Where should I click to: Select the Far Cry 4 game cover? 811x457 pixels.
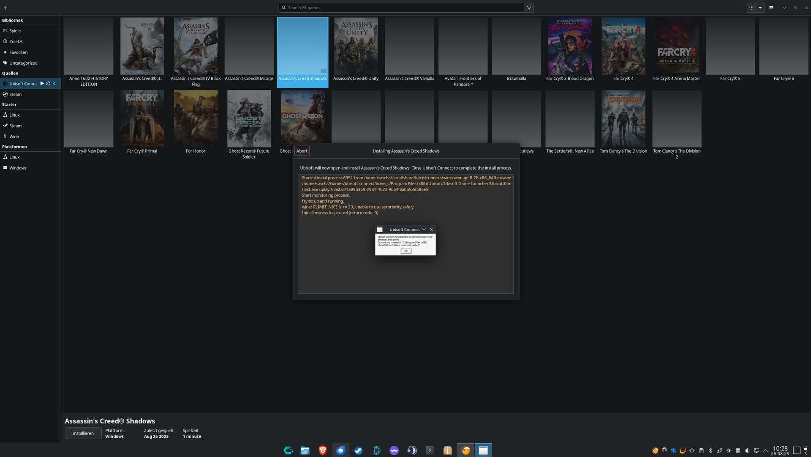623,47
